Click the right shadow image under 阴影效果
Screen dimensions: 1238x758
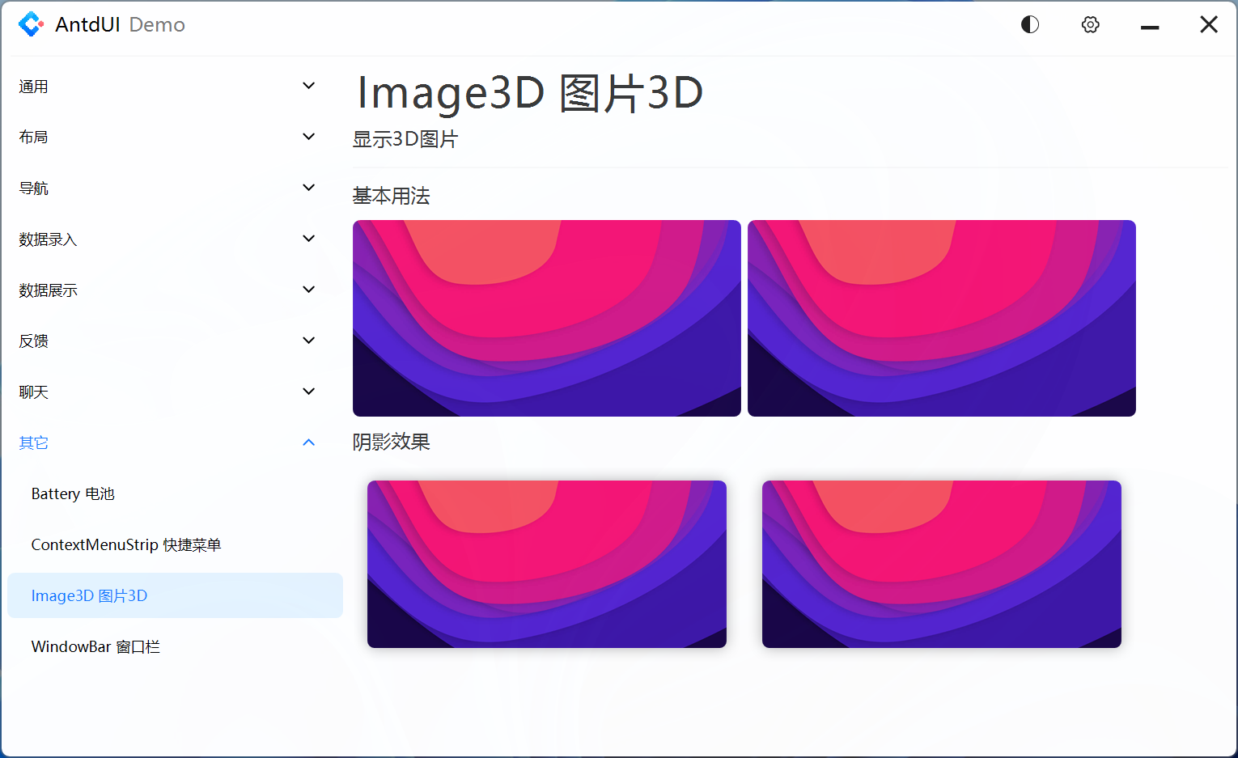941,564
